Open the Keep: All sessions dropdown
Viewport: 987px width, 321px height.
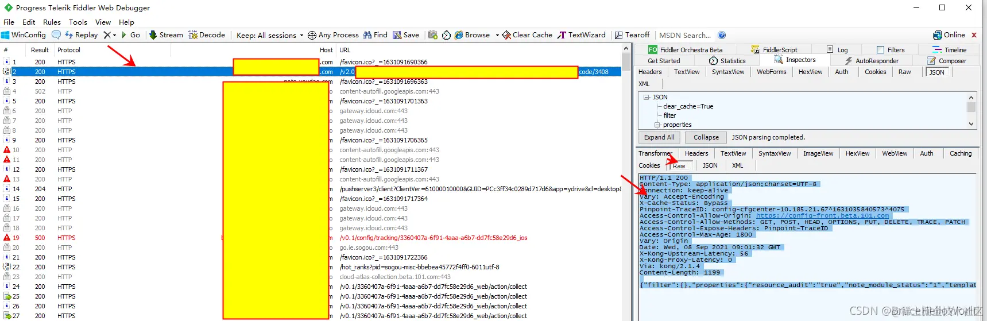270,35
